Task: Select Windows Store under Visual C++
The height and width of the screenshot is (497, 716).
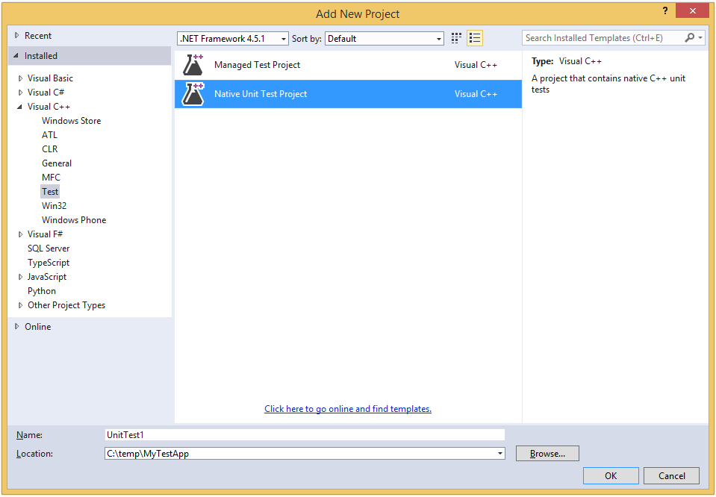Action: (71, 121)
